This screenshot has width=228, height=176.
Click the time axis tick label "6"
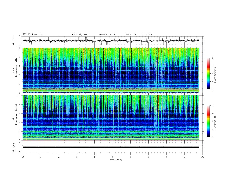pos(130,157)
